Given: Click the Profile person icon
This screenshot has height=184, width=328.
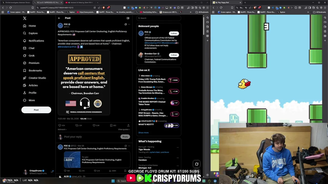Looking at the screenshot, I should pyautogui.click(x=25, y=93).
